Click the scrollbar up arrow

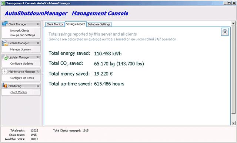[233, 23]
